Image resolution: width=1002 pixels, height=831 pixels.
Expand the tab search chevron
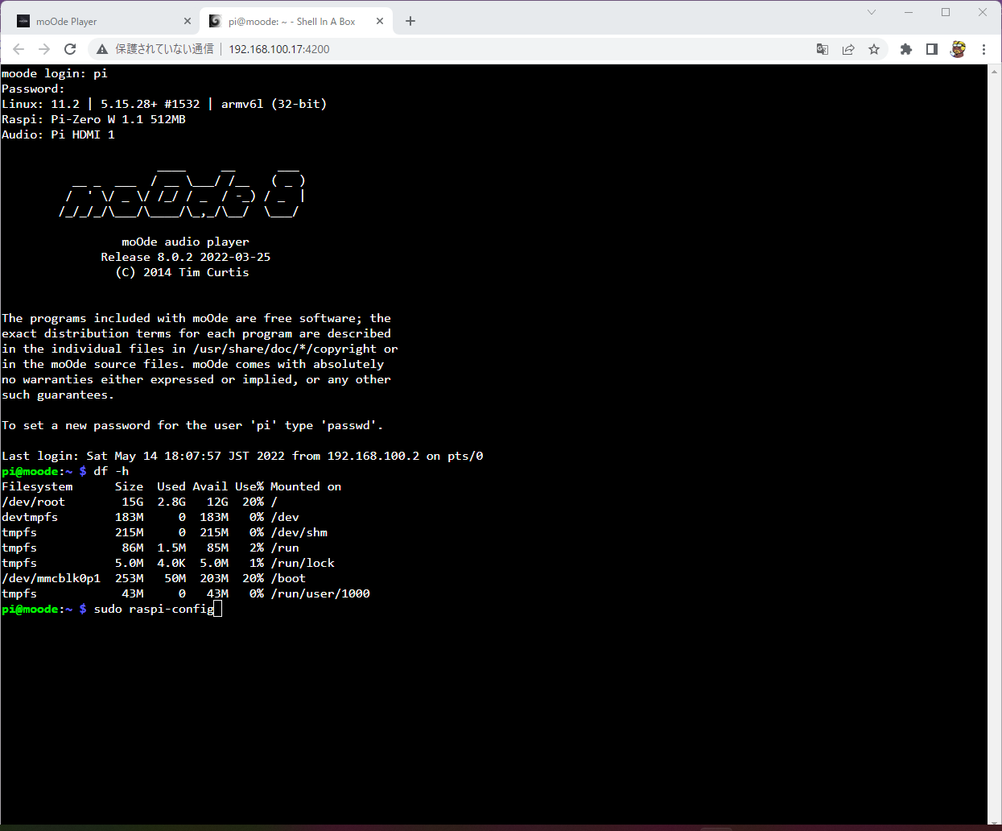coord(872,12)
